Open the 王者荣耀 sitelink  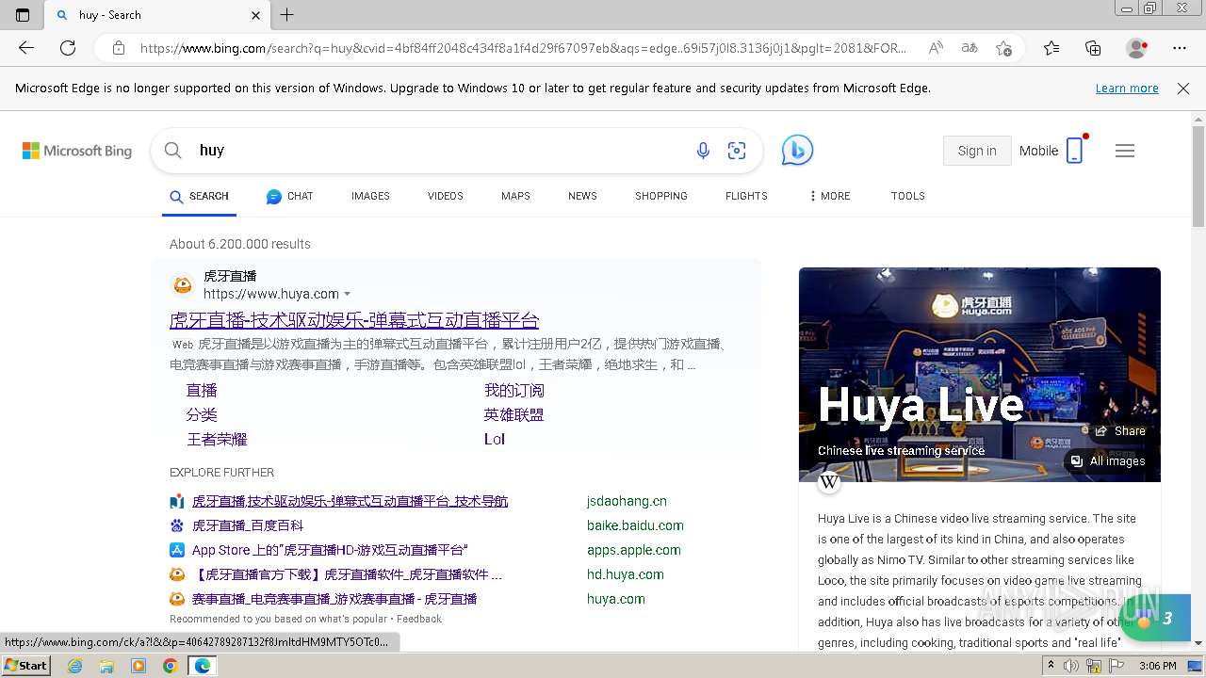[217, 439]
